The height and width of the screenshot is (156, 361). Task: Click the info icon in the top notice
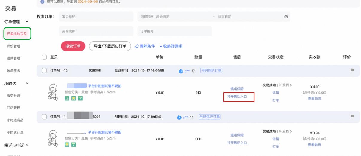42,2
